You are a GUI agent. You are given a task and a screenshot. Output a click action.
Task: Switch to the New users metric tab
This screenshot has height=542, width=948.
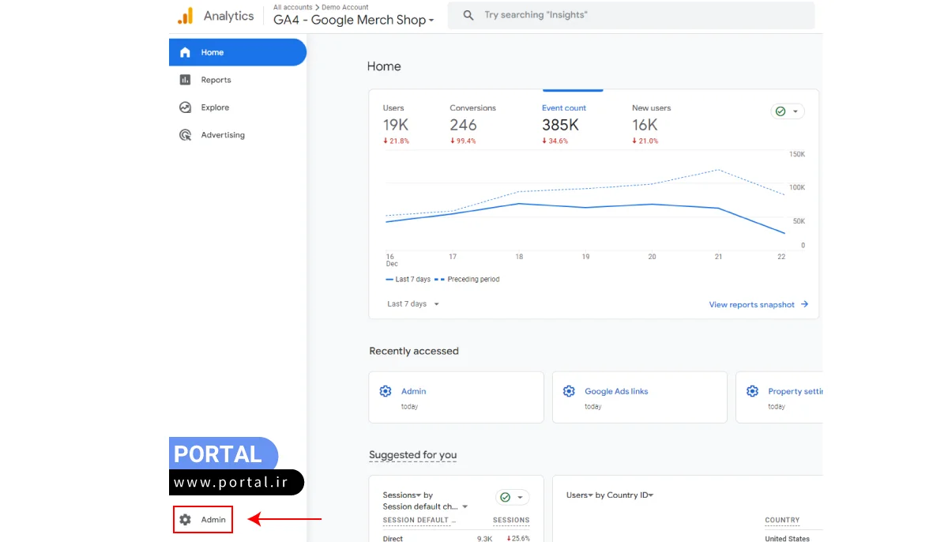(x=650, y=107)
